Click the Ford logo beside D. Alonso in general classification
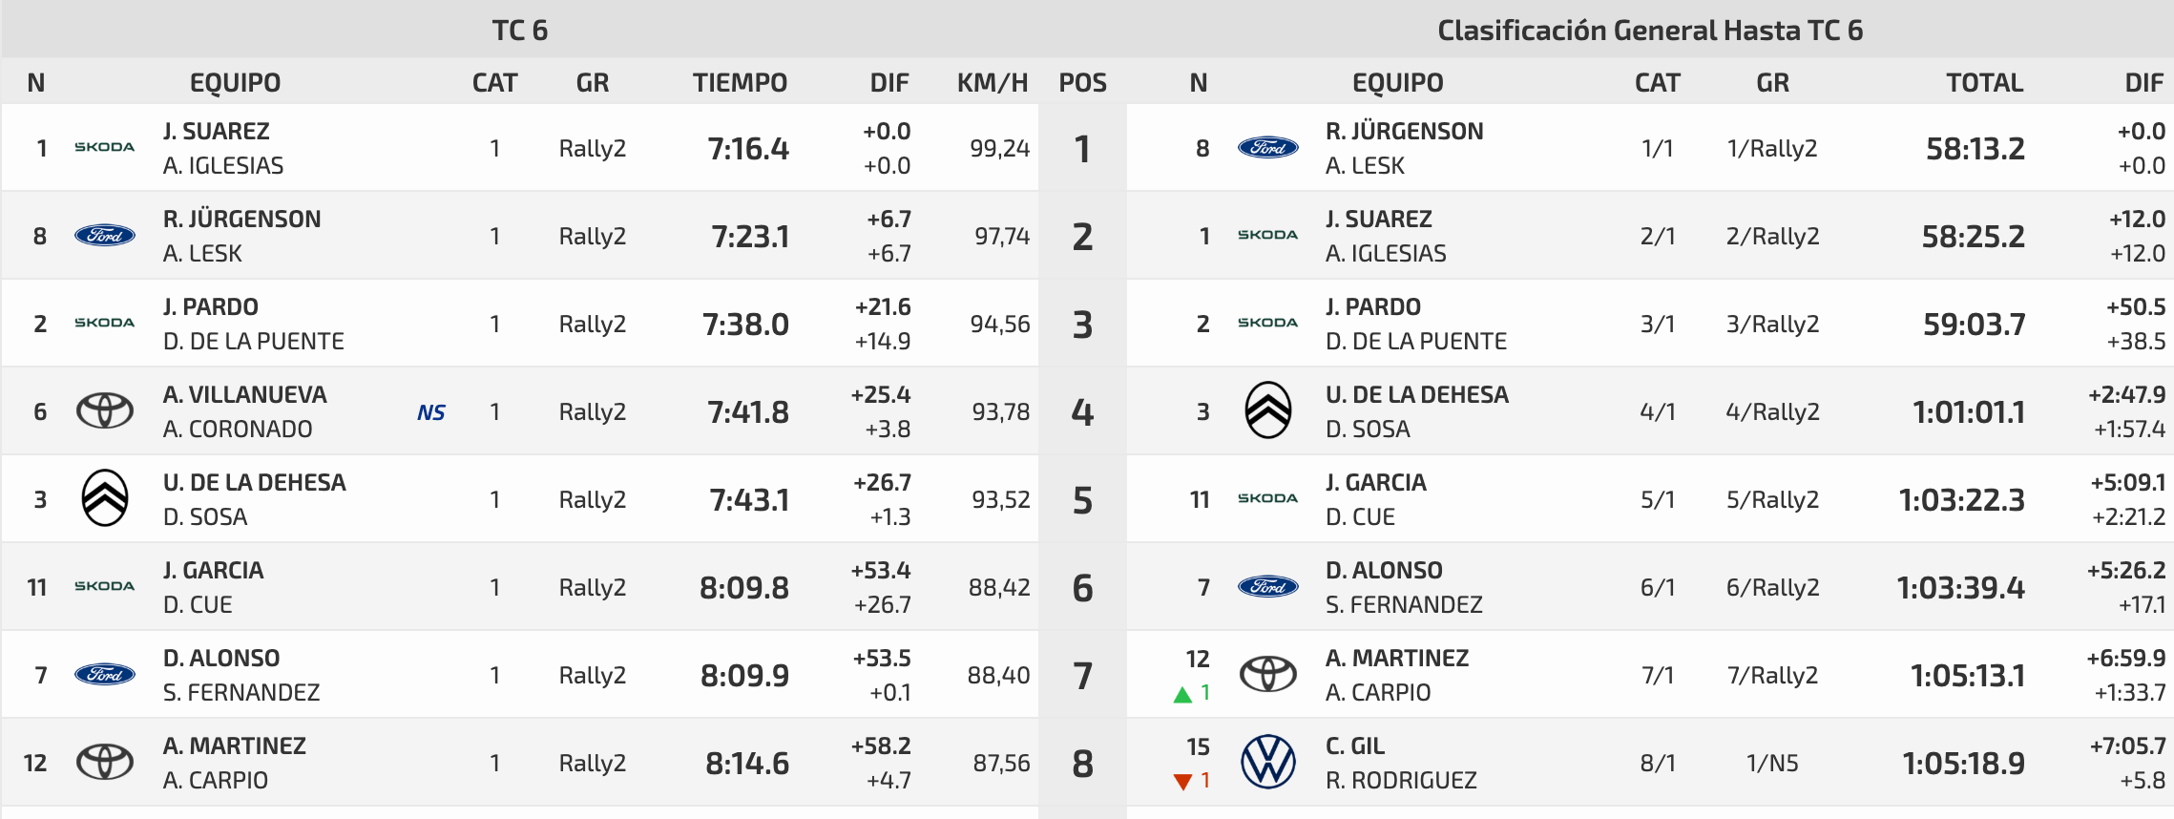2174x819 pixels. pyautogui.click(x=1267, y=586)
